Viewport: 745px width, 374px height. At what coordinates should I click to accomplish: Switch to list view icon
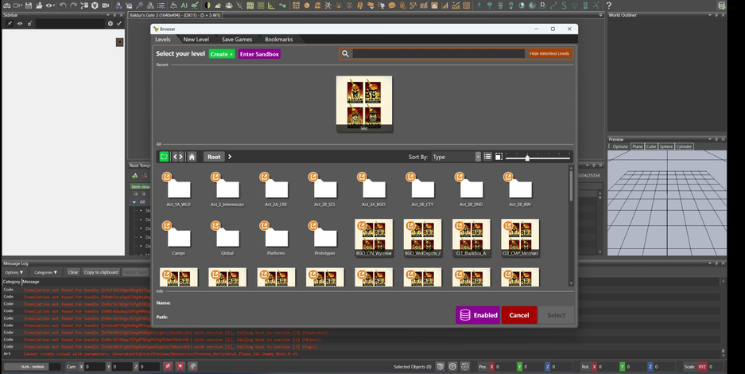pyautogui.click(x=487, y=157)
